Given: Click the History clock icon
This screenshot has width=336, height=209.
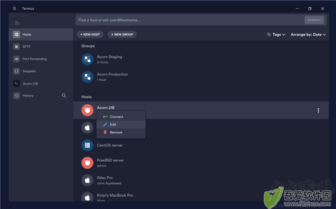Looking at the screenshot, I should pyautogui.click(x=16, y=96).
